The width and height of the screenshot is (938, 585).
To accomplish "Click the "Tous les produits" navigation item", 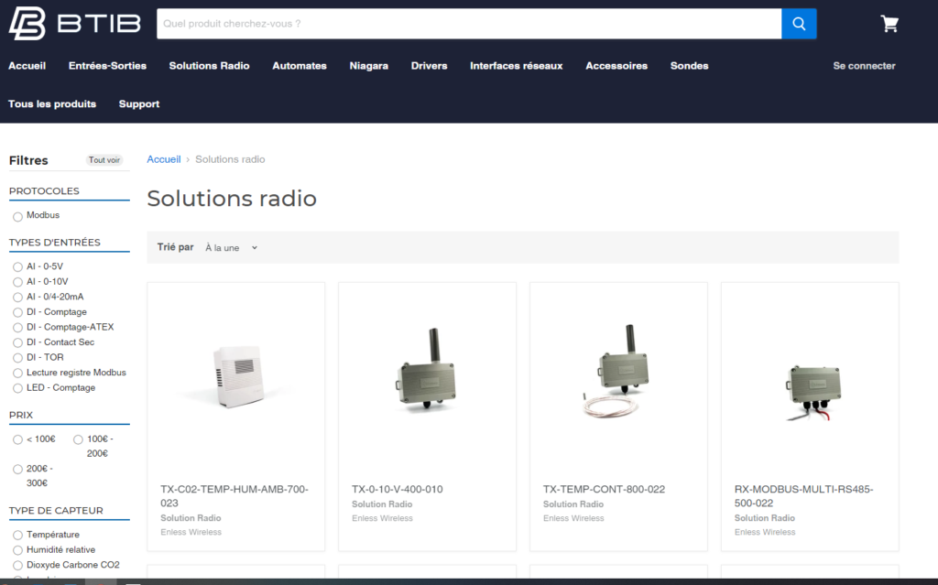I will pyautogui.click(x=52, y=103).
